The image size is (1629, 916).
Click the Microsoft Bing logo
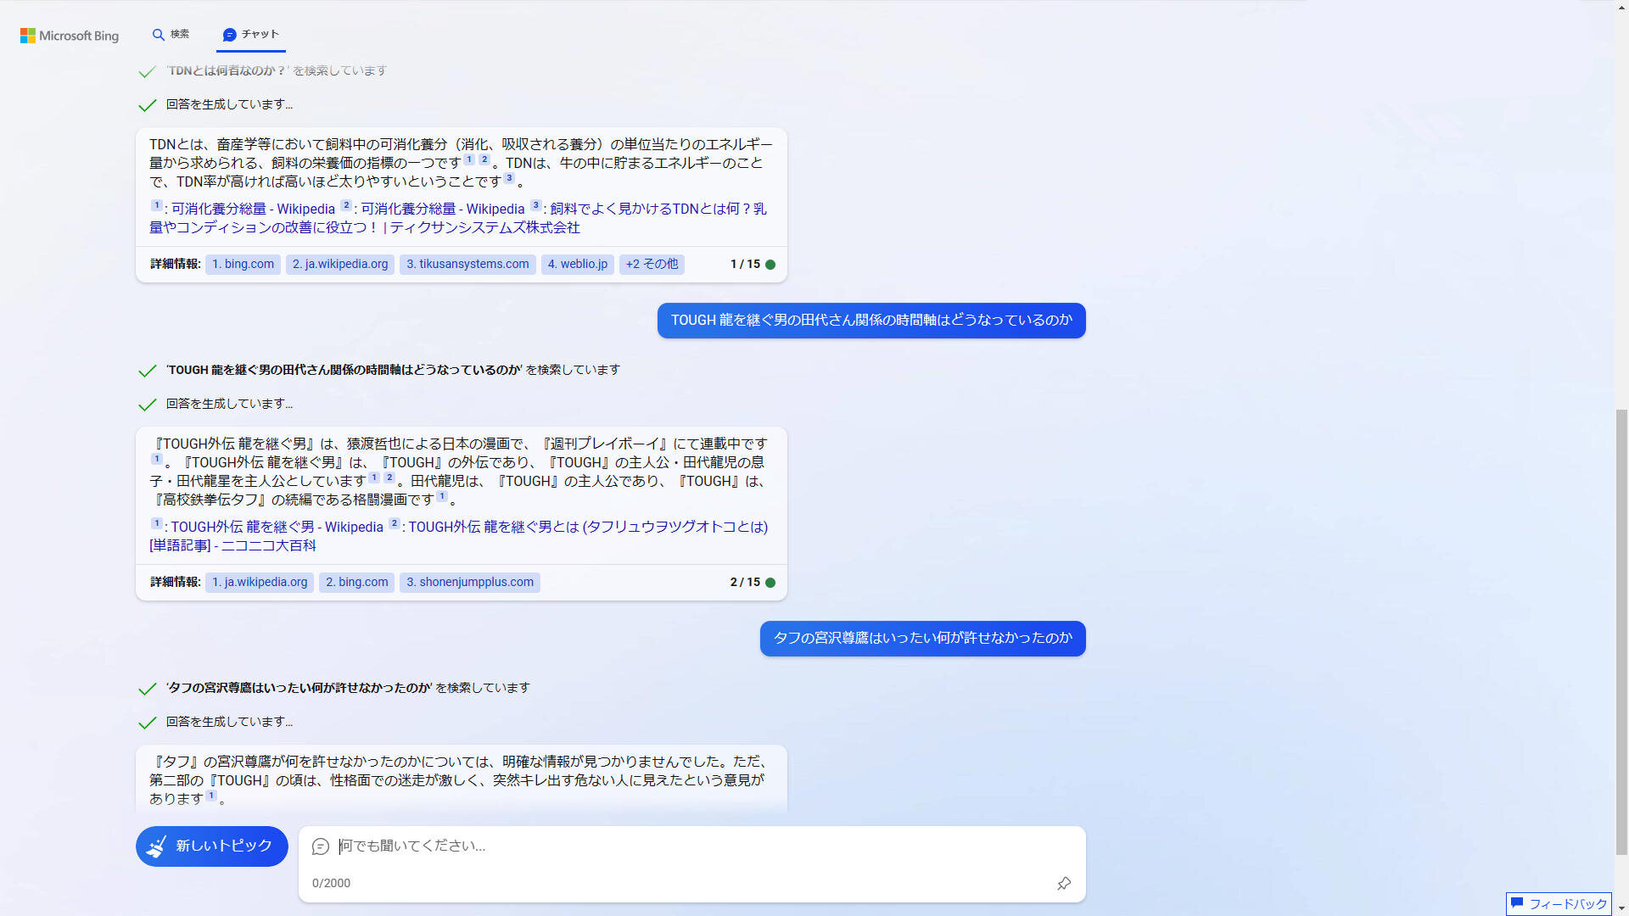point(70,36)
